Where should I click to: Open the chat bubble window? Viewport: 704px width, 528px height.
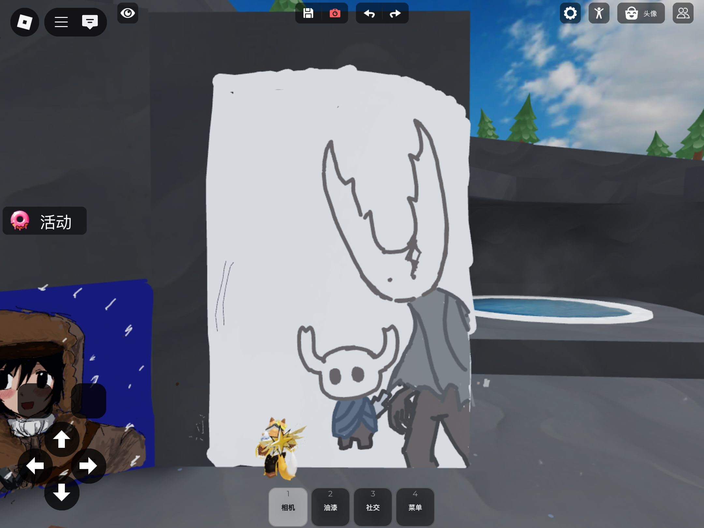(x=90, y=22)
